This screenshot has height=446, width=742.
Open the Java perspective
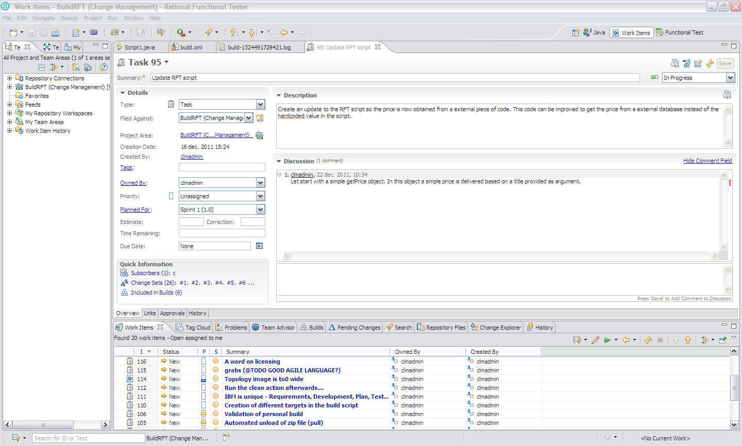point(594,32)
